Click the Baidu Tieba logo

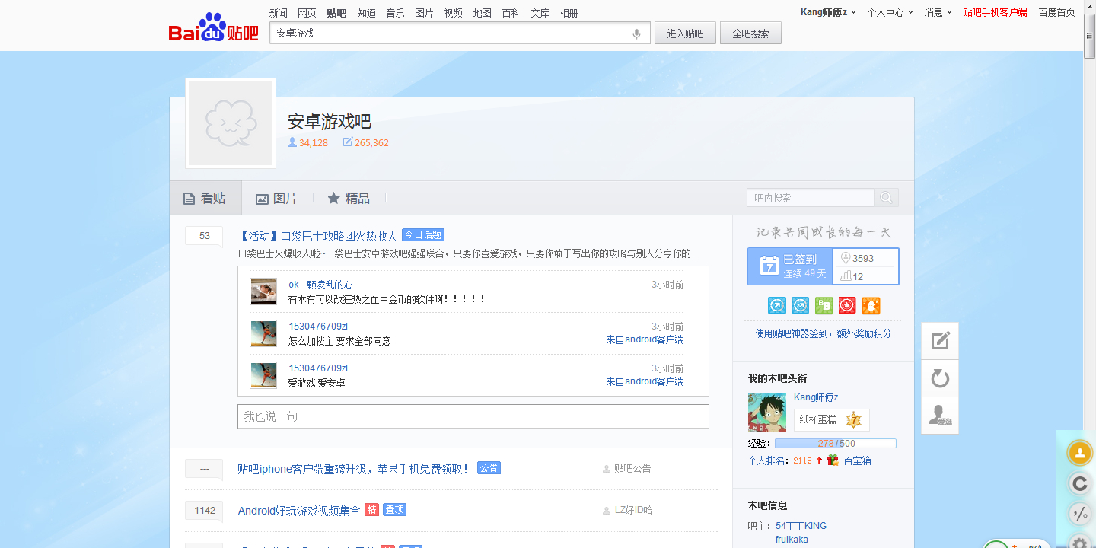(214, 27)
